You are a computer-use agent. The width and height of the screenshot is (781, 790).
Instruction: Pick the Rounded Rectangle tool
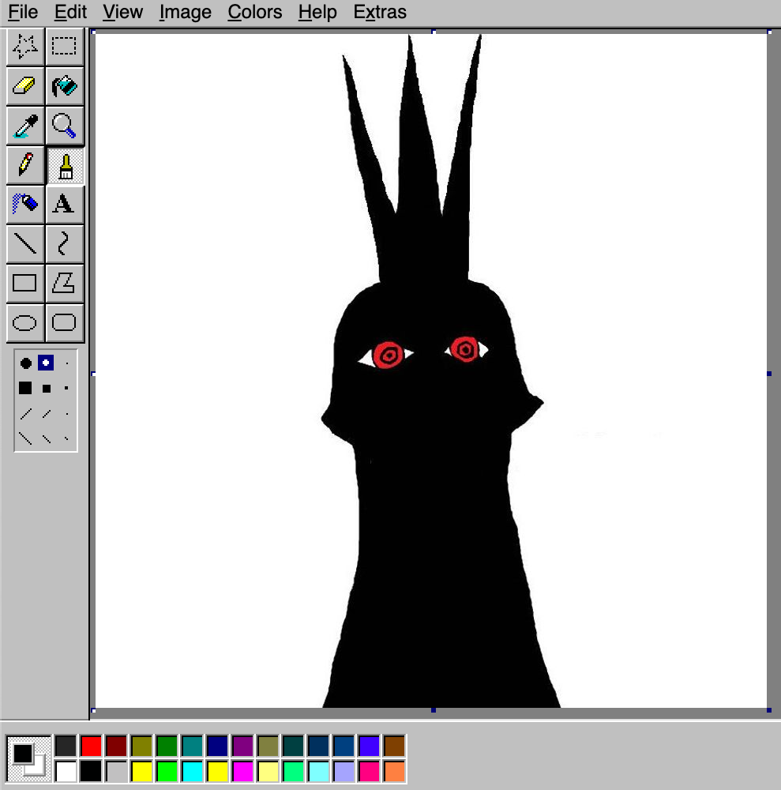coord(64,322)
